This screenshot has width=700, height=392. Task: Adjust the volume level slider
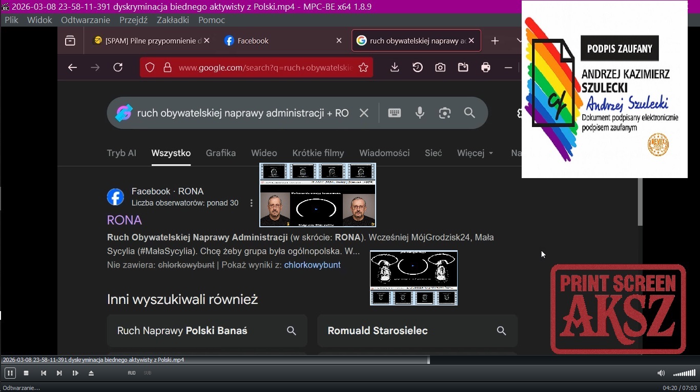point(684,373)
